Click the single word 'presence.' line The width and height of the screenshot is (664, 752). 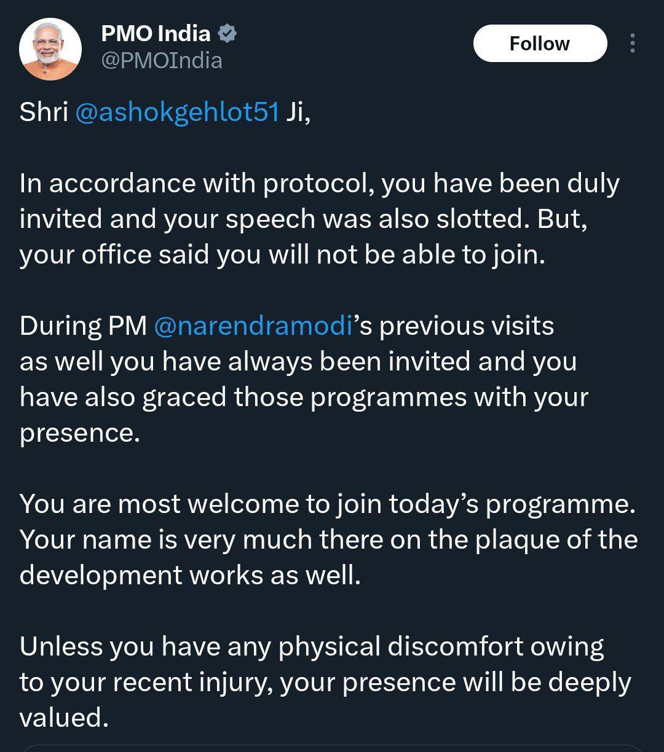81,434
